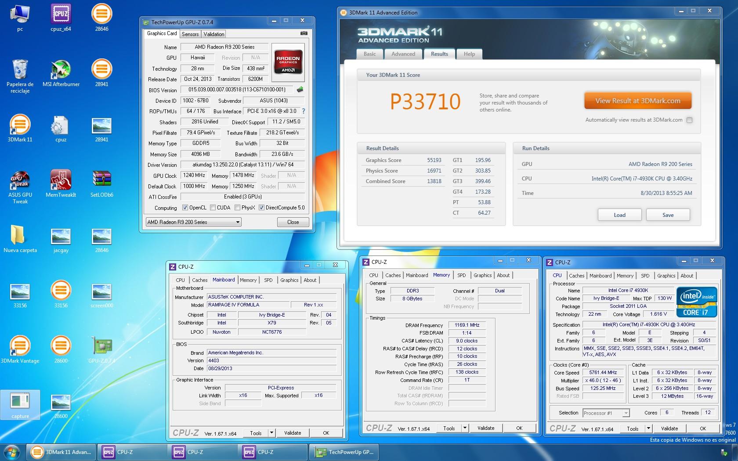Open the Windows Start button

tap(12, 452)
